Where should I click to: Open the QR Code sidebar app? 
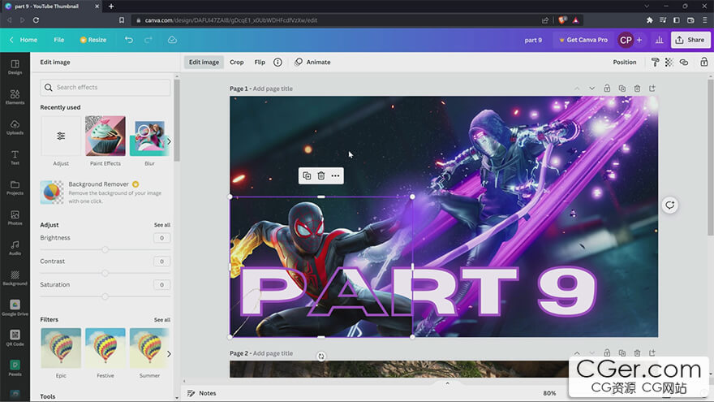click(x=15, y=338)
